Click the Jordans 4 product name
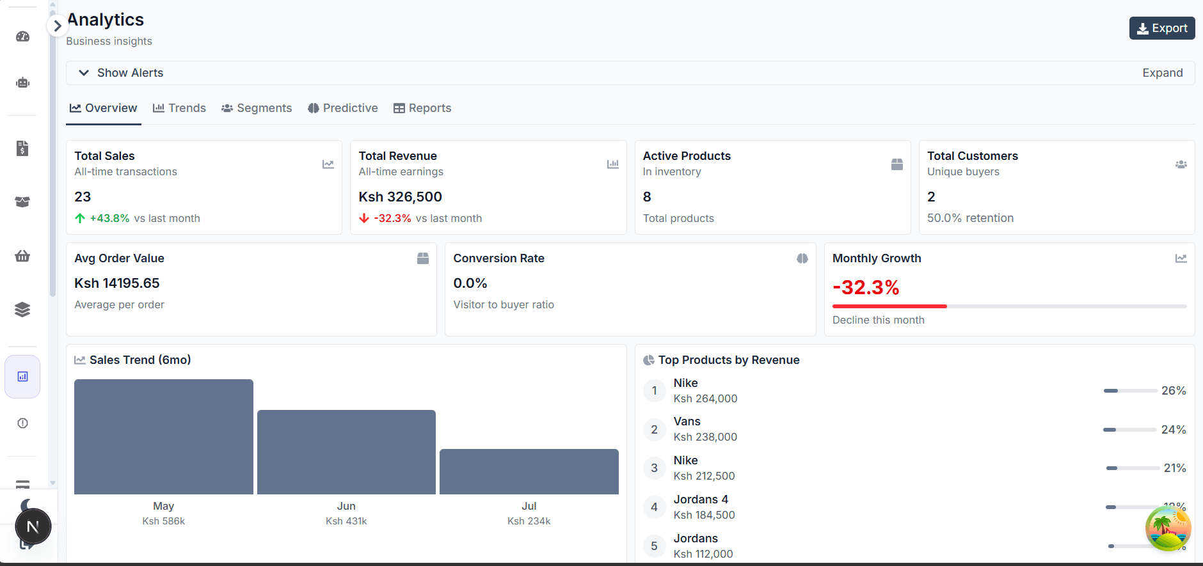The image size is (1203, 566). [x=701, y=499]
